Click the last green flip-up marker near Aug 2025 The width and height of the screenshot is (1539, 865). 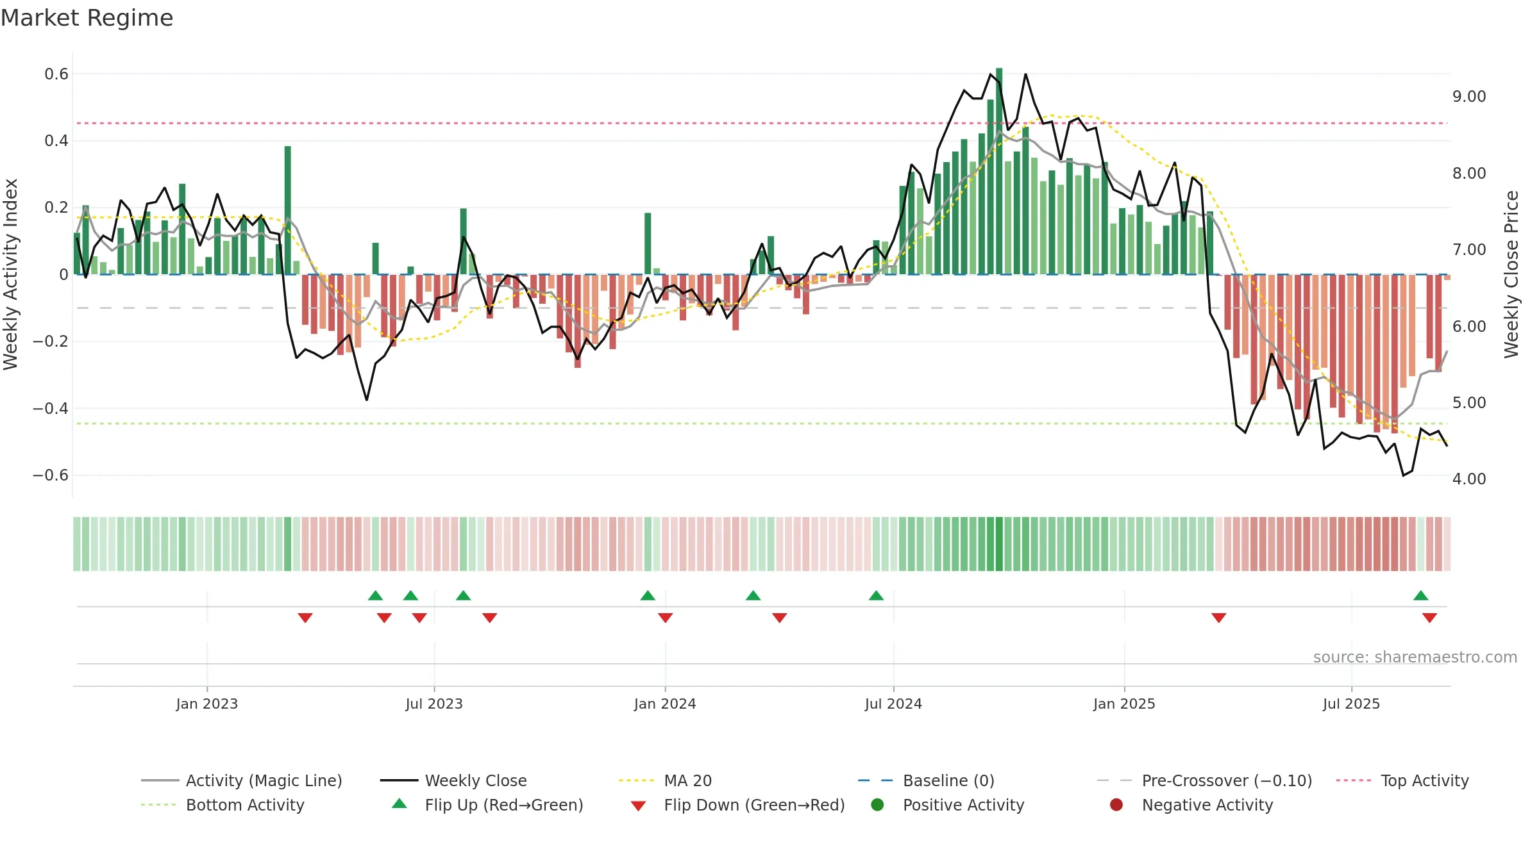point(1421,595)
